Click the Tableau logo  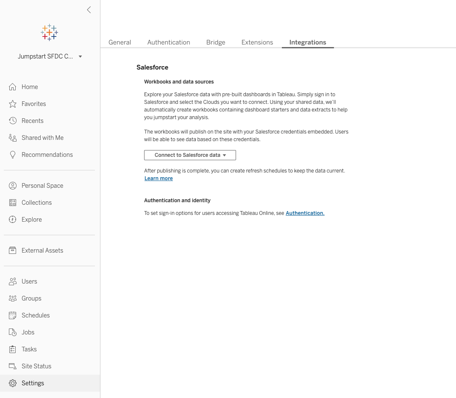click(49, 32)
